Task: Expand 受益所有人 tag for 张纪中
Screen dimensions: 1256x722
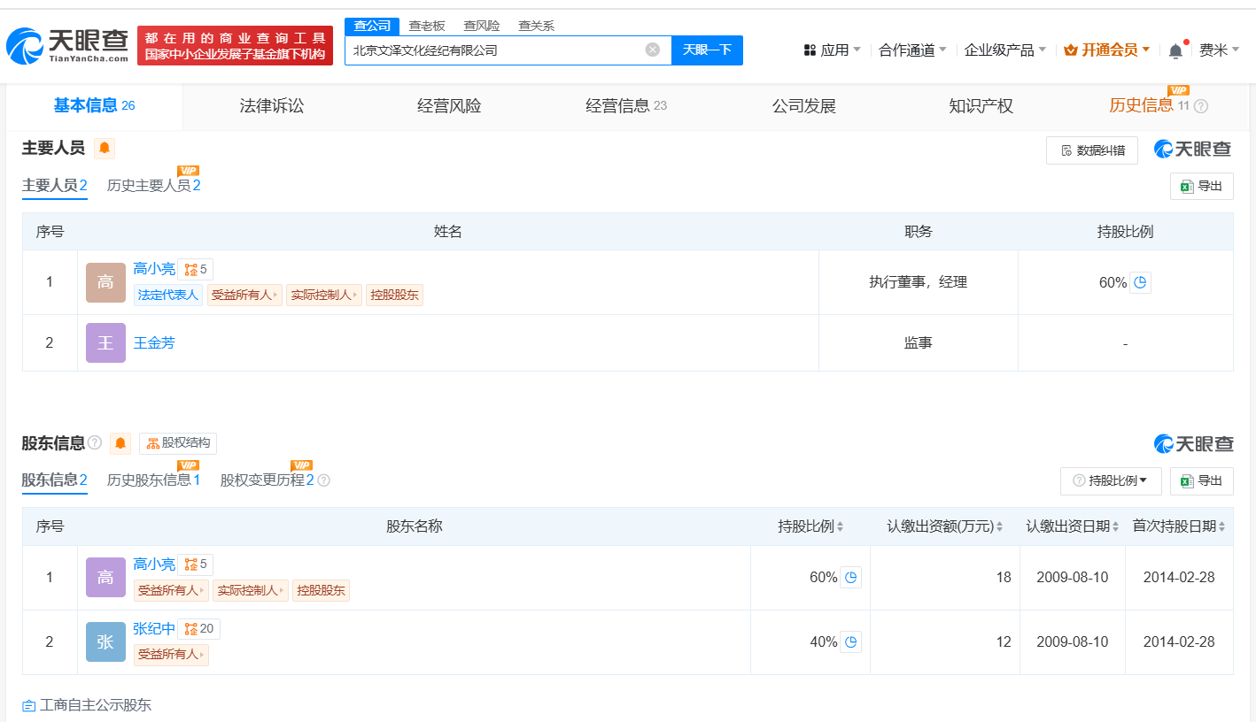Action: (x=171, y=655)
